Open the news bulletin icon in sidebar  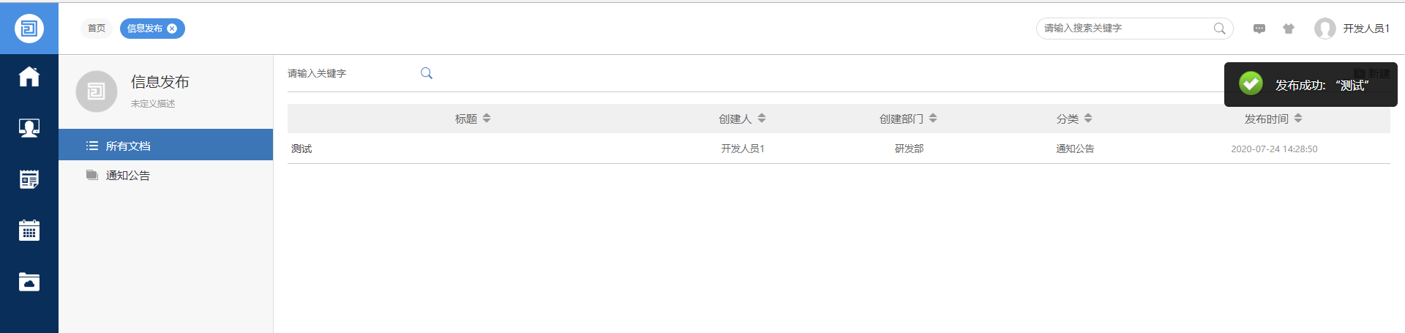coord(29,179)
